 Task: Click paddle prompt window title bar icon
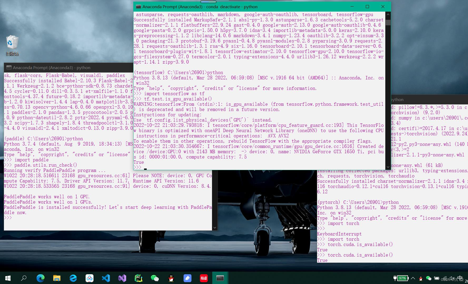click(9, 68)
